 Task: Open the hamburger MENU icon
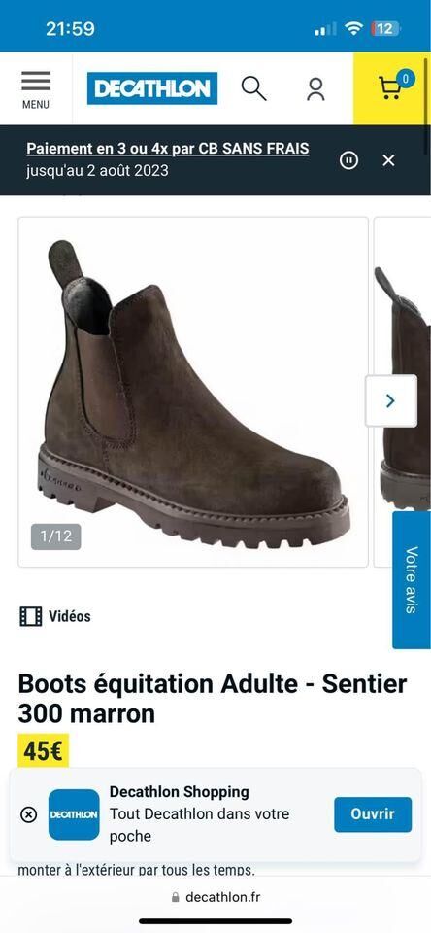(x=36, y=89)
